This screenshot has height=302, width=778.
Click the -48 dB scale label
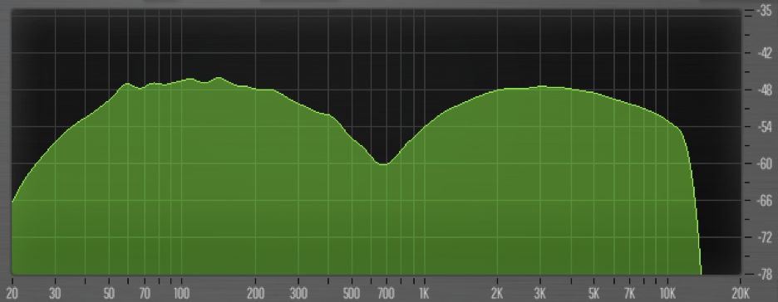pos(764,90)
